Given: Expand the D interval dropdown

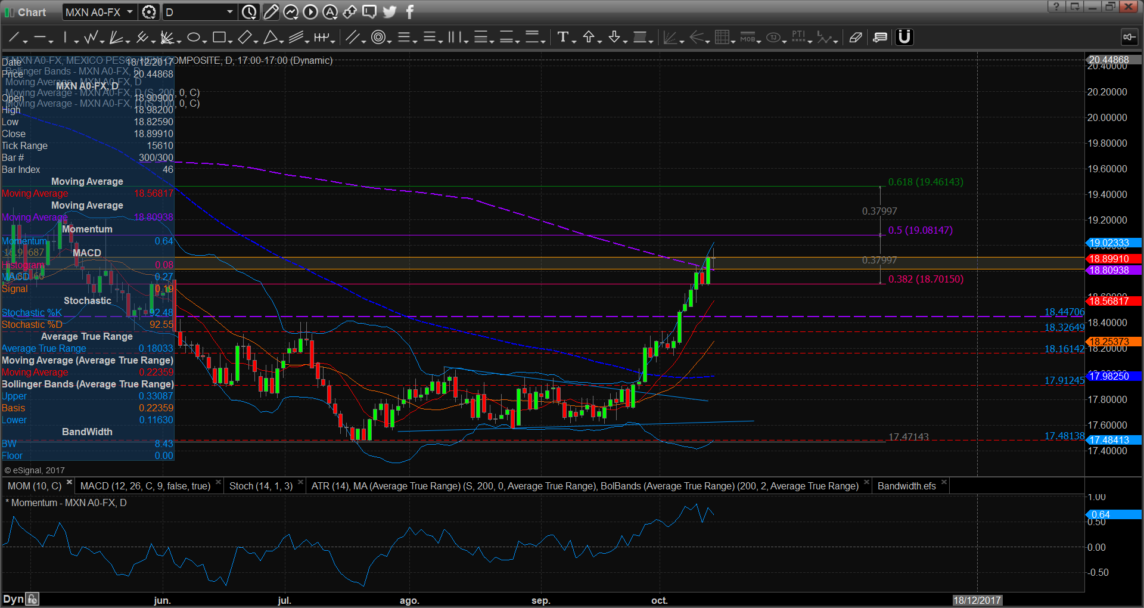Looking at the screenshot, I should tap(230, 12).
